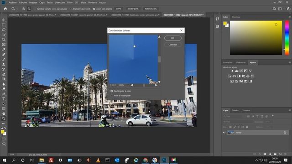Click the share icon at top right
292x164 pixels.
tap(289, 9)
